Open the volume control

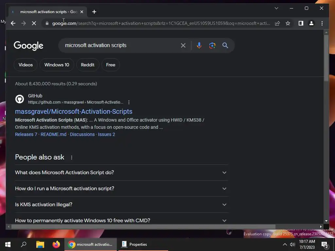[x=292, y=244]
